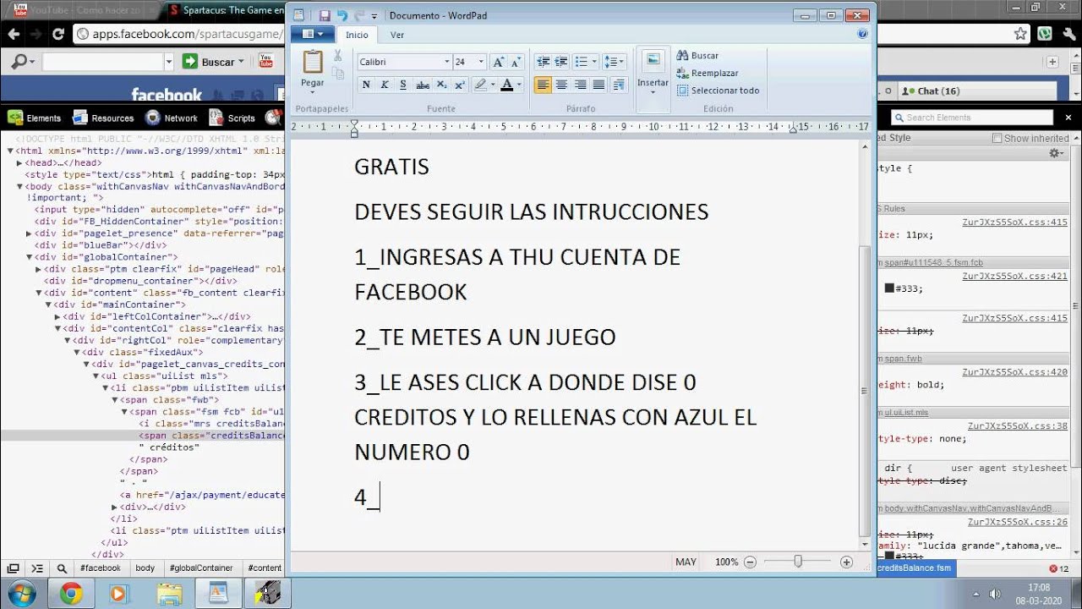
Task: Expand the head element in DevTools tree
Action: tap(19, 163)
